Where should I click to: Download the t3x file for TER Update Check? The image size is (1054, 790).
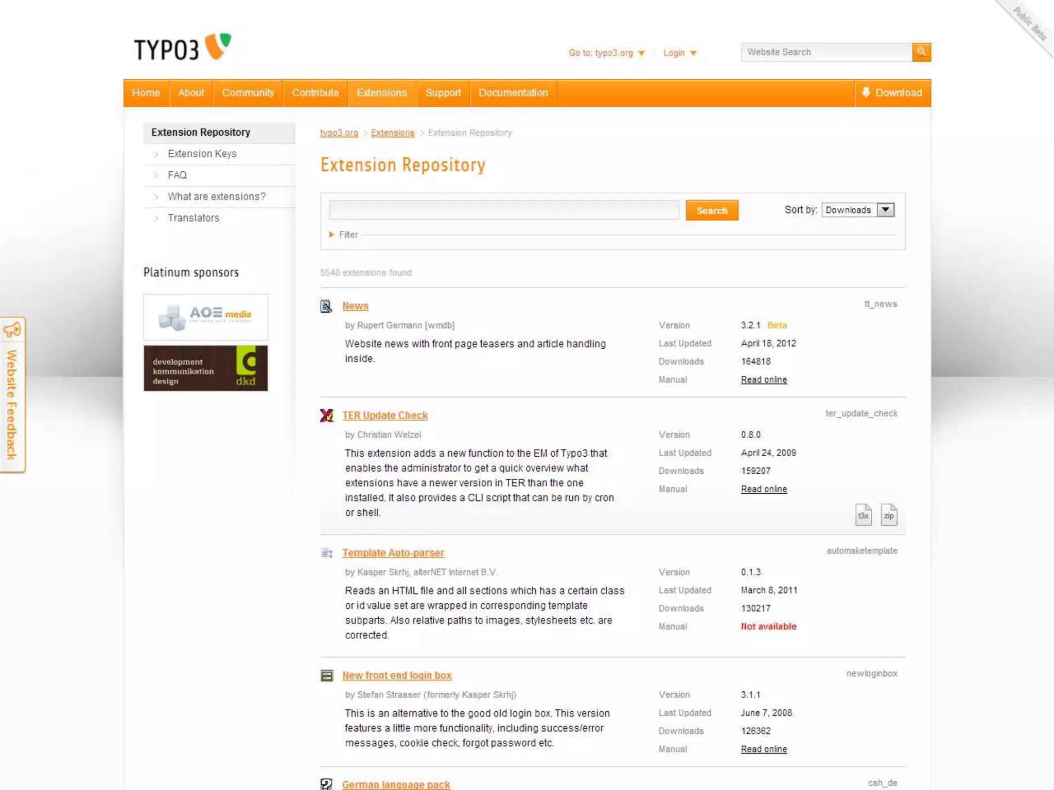point(863,515)
